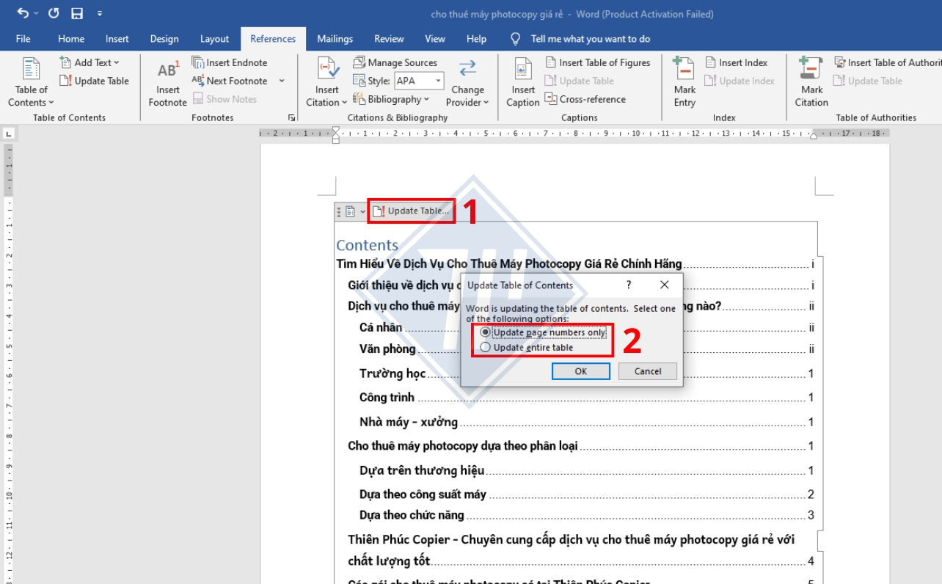Switch to the Layout ribbon tab
Viewport: 942px width, 584px height.
click(x=214, y=39)
